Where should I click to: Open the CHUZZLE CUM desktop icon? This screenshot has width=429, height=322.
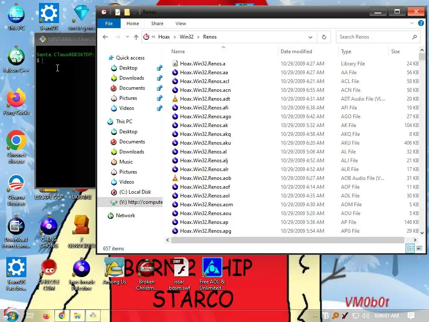pos(49,274)
